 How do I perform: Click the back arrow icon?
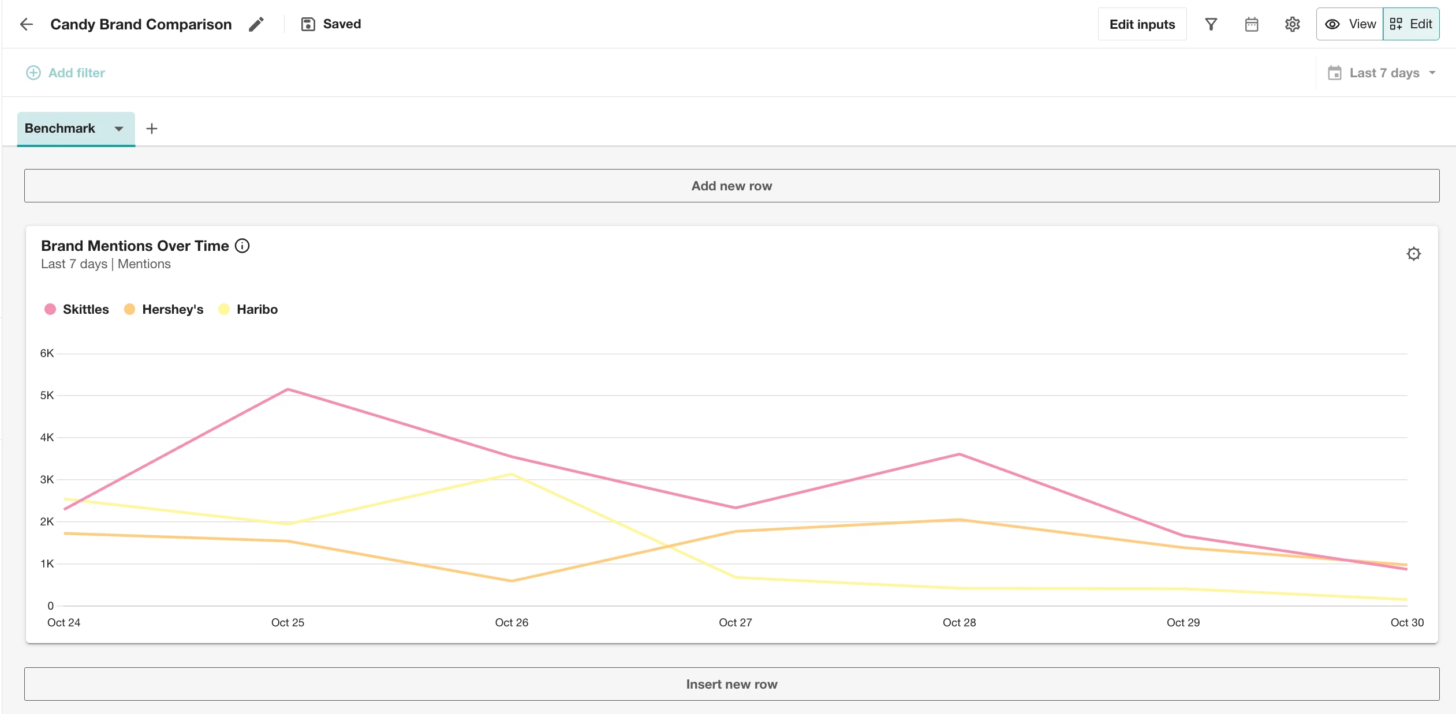27,24
